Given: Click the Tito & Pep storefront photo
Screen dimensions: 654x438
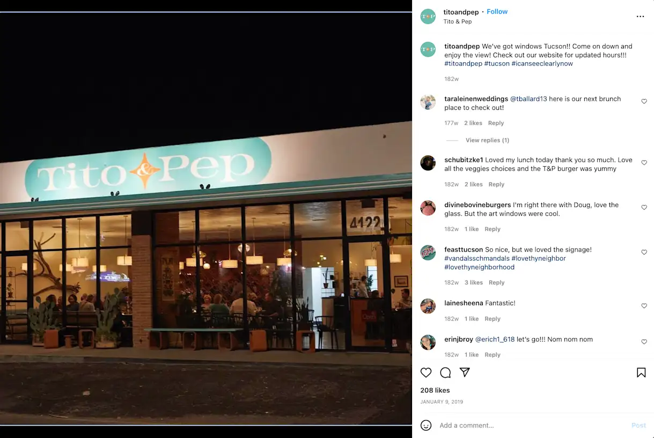Looking at the screenshot, I should pos(206,218).
